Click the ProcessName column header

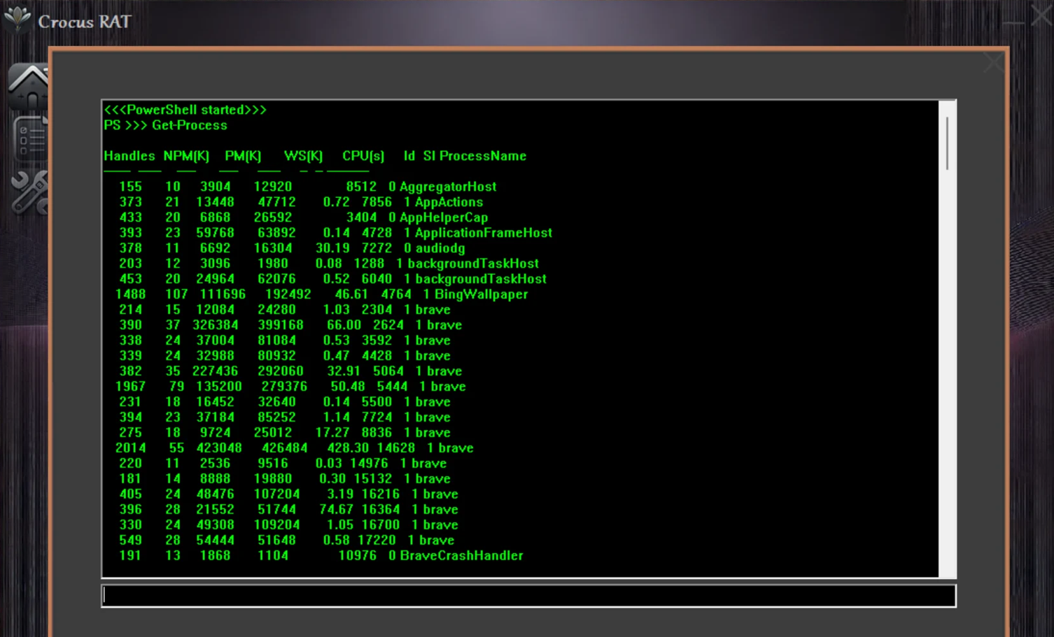coord(482,156)
